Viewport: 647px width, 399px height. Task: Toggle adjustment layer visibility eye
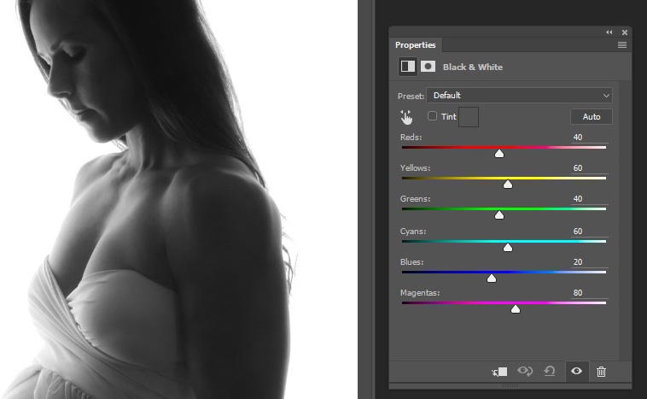pyautogui.click(x=576, y=371)
